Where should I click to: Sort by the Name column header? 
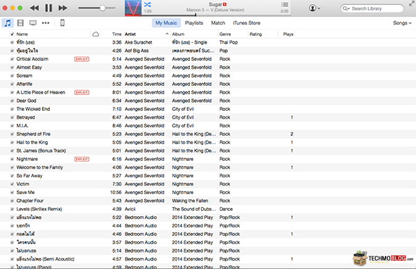click(x=22, y=34)
